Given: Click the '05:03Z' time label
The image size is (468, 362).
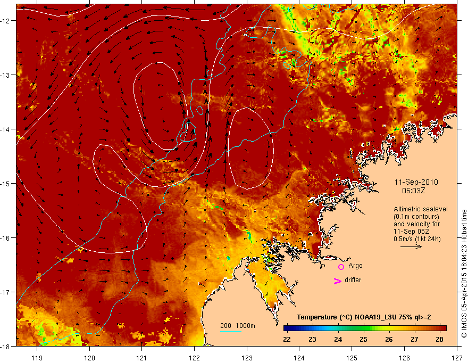Looking at the screenshot, I should tap(413, 191).
